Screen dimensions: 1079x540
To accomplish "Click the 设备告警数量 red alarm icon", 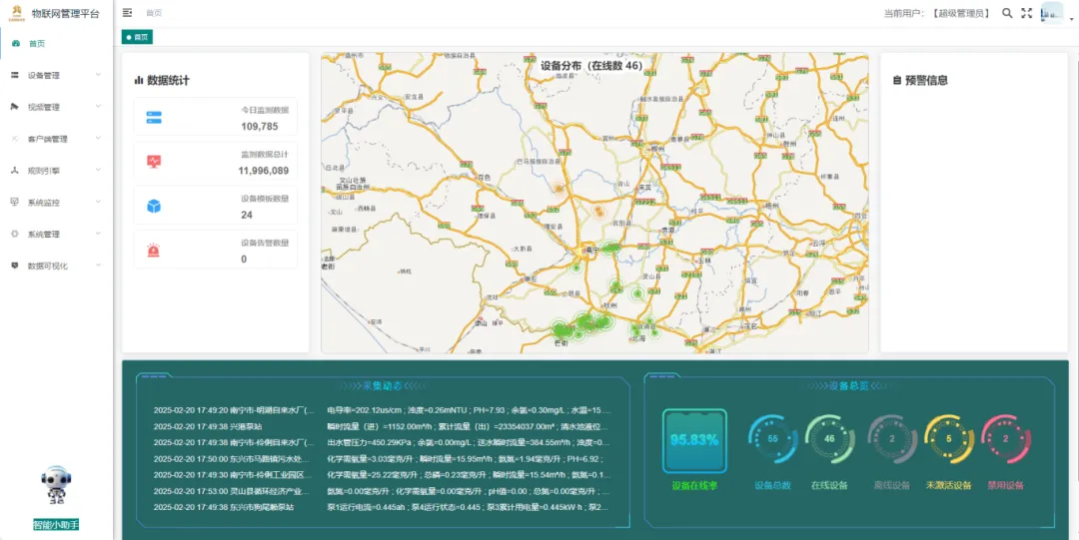I will pyautogui.click(x=154, y=251).
